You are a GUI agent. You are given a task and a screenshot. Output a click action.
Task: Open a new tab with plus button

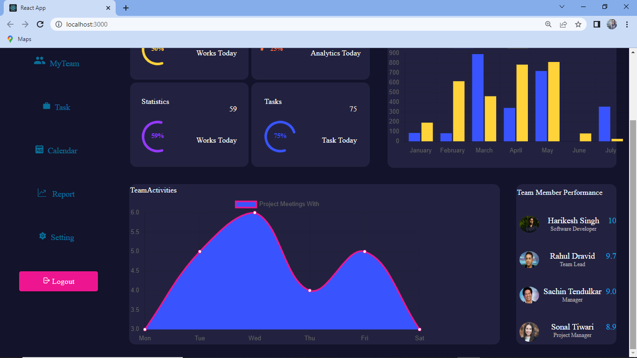(x=126, y=8)
